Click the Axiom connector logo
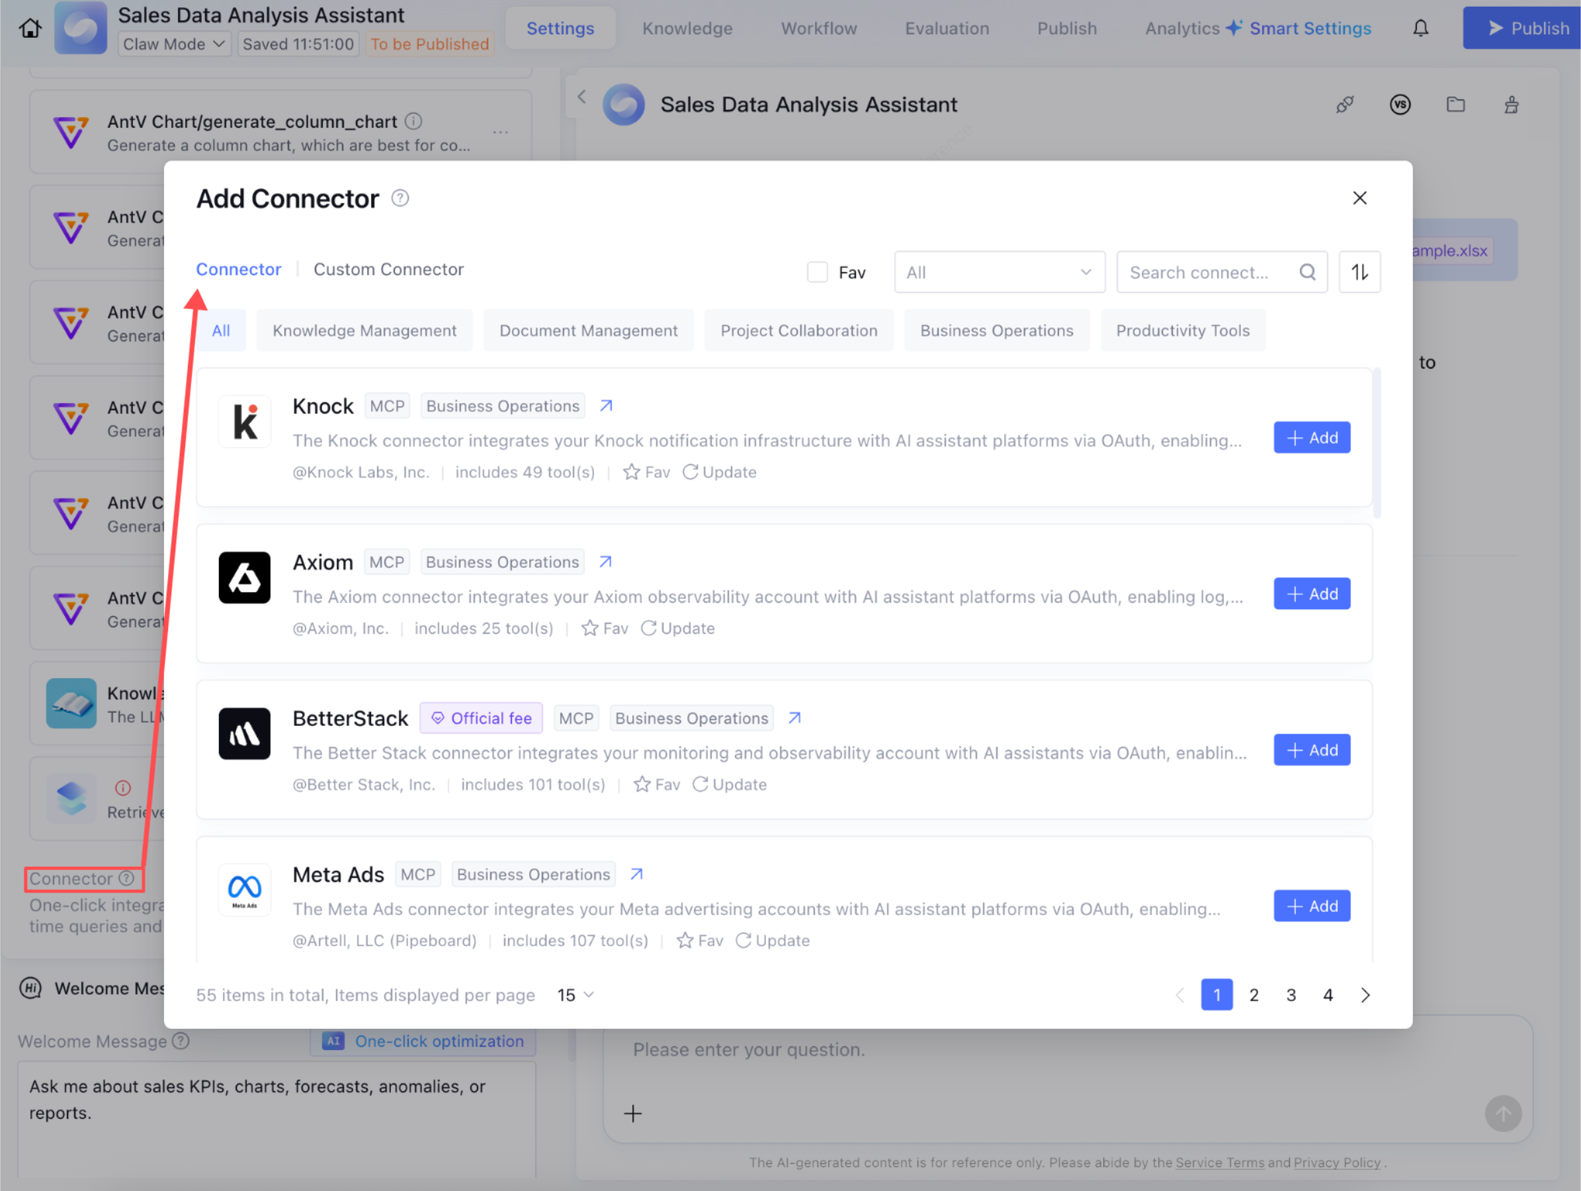This screenshot has width=1581, height=1191. point(245,578)
